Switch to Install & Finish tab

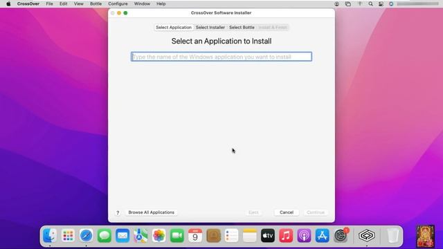pyautogui.click(x=273, y=28)
